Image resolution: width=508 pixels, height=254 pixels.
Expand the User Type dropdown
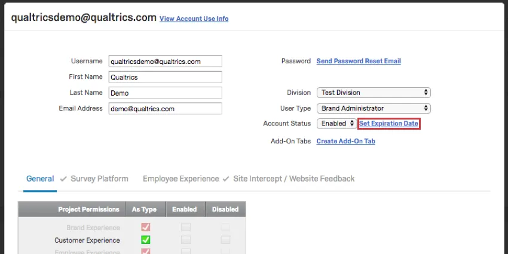[x=374, y=108]
